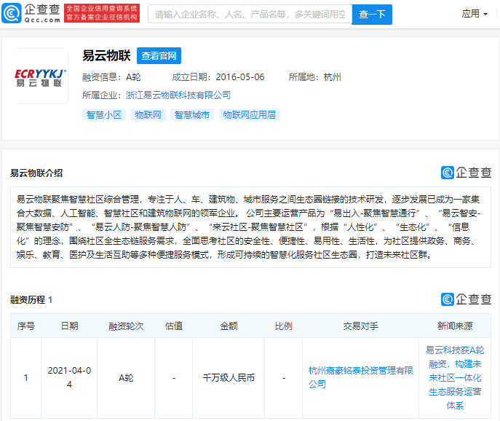
Task: Click the 千万级人民币 amount cell
Action: 229,378
